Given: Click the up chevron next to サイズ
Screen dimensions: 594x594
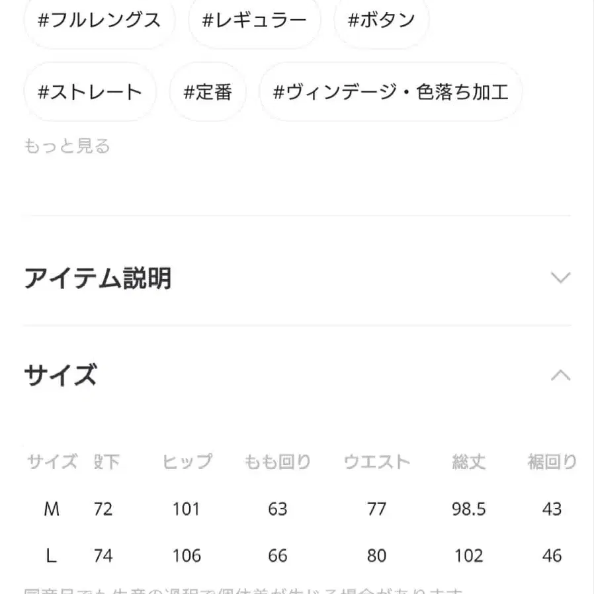Looking at the screenshot, I should (x=561, y=376).
